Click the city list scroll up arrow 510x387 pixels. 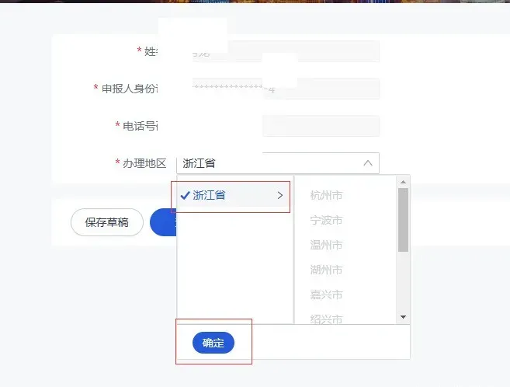(404, 182)
